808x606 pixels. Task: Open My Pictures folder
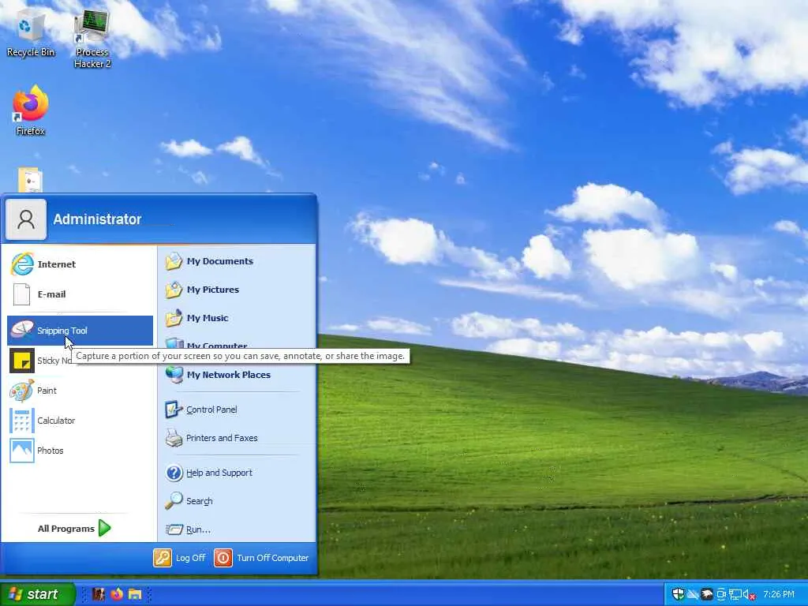(x=237, y=290)
